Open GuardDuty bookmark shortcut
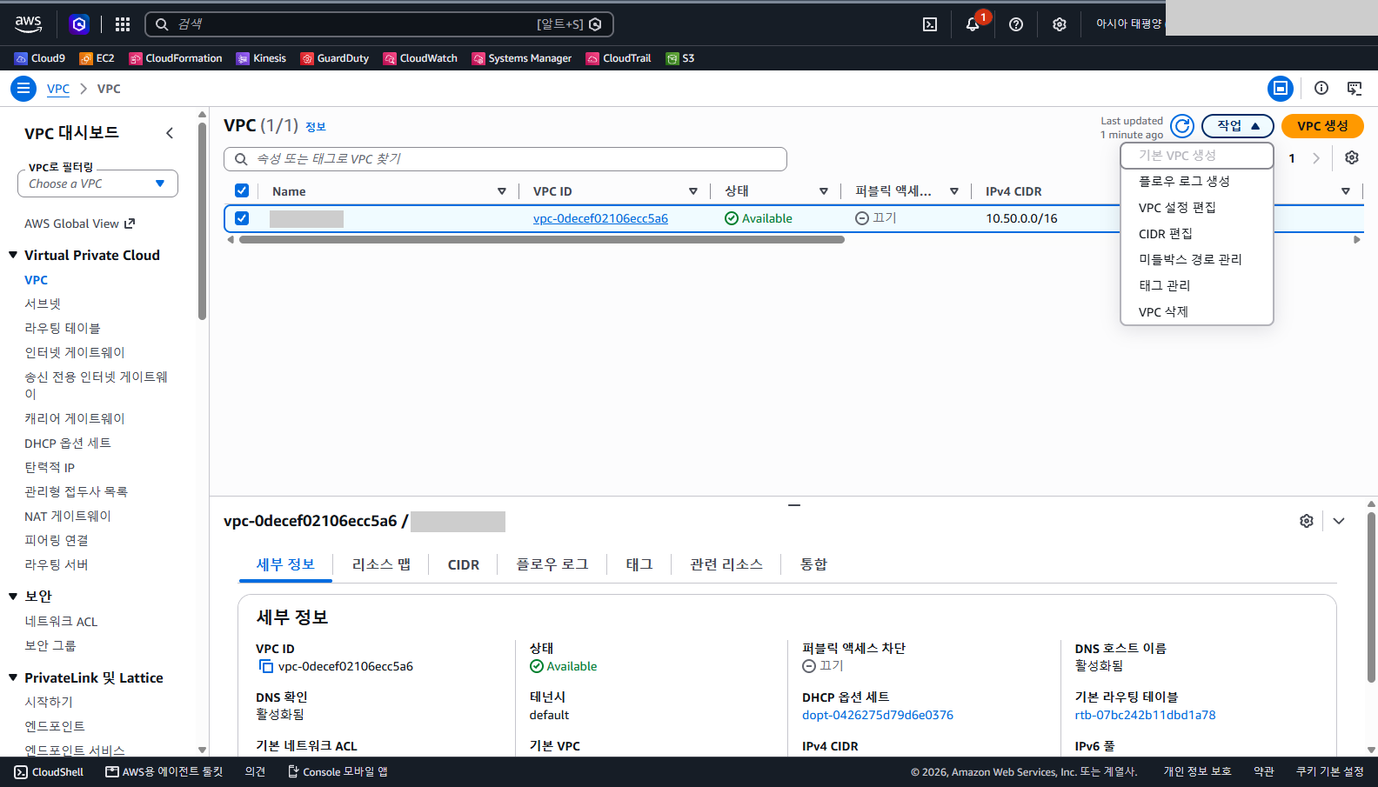The image size is (1378, 787). 335,58
